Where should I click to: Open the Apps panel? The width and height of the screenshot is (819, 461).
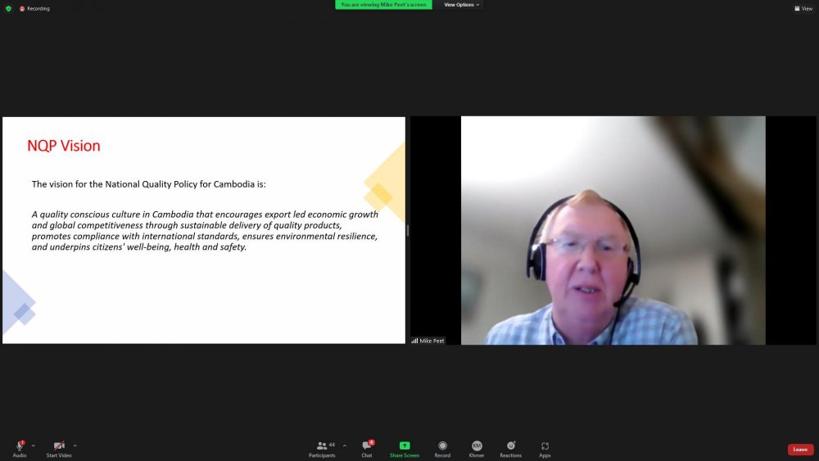(545, 445)
